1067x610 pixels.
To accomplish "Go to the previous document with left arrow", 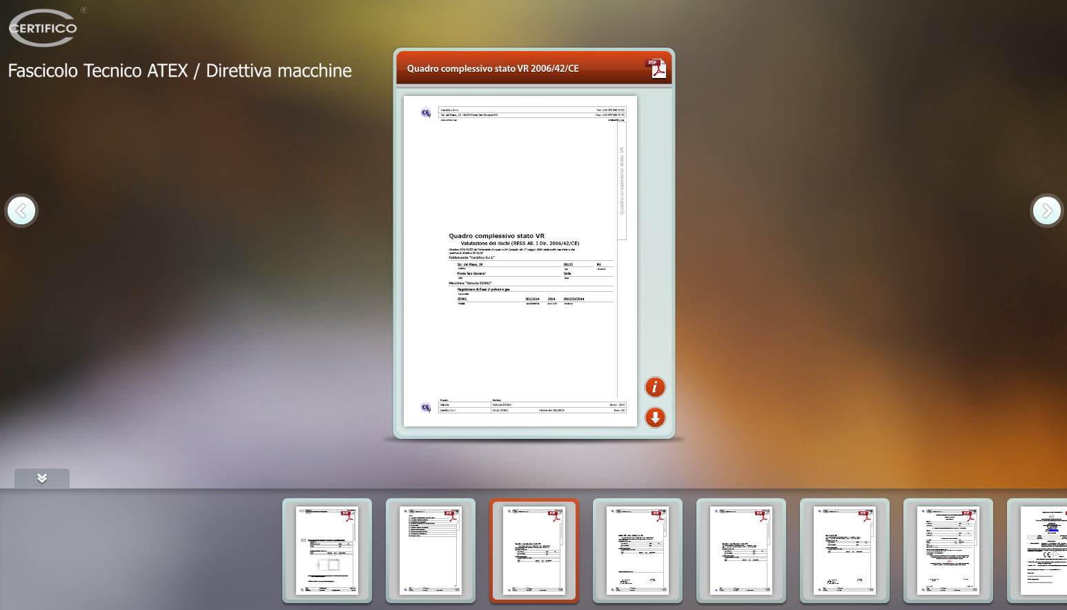I will coord(21,210).
